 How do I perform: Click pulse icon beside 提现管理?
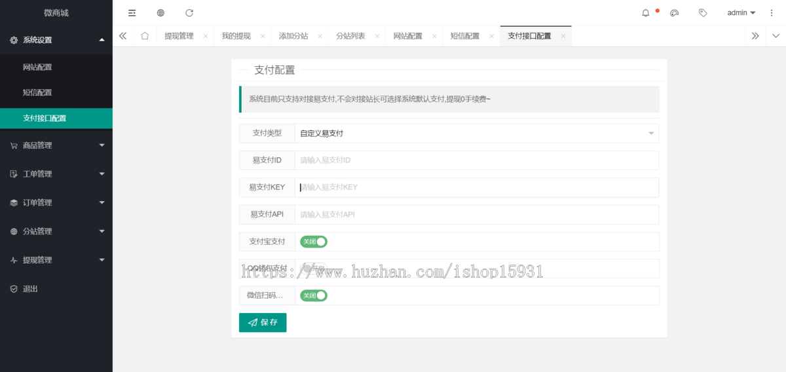14,260
